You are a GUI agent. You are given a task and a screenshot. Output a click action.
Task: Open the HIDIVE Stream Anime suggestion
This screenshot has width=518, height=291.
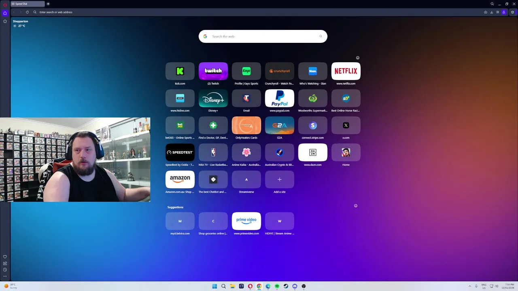click(280, 221)
